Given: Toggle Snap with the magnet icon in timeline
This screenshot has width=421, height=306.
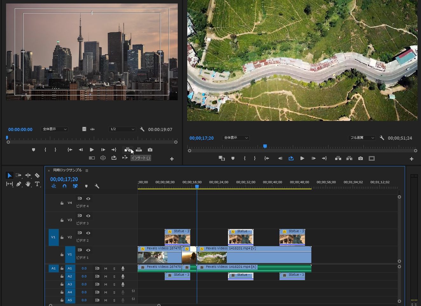Looking at the screenshot, I should (x=65, y=186).
